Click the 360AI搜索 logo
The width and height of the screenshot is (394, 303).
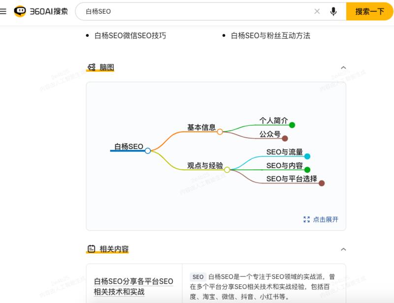41,11
